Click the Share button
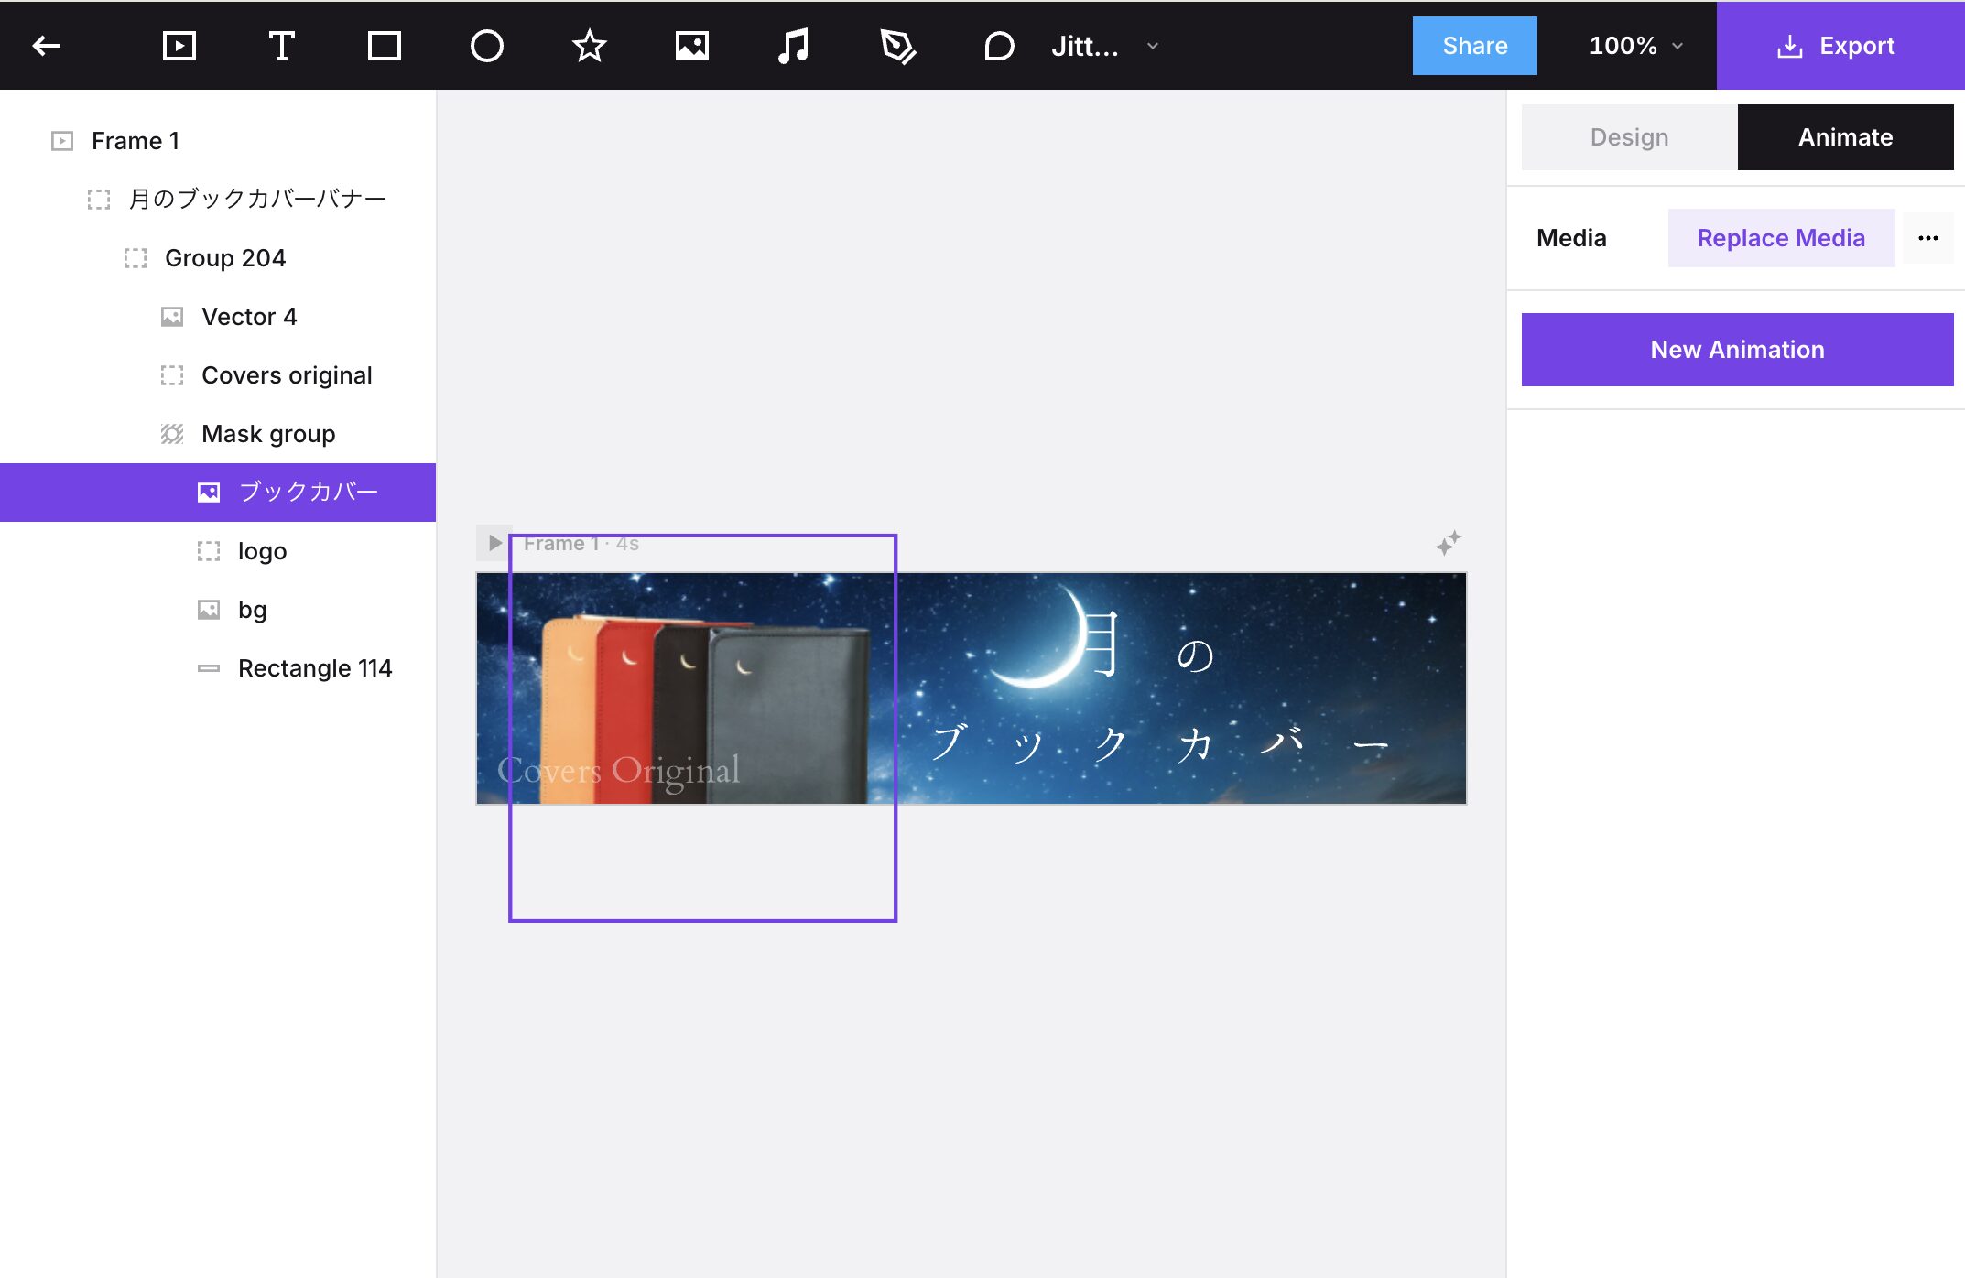Viewport: 1965px width, 1278px height. [1474, 46]
